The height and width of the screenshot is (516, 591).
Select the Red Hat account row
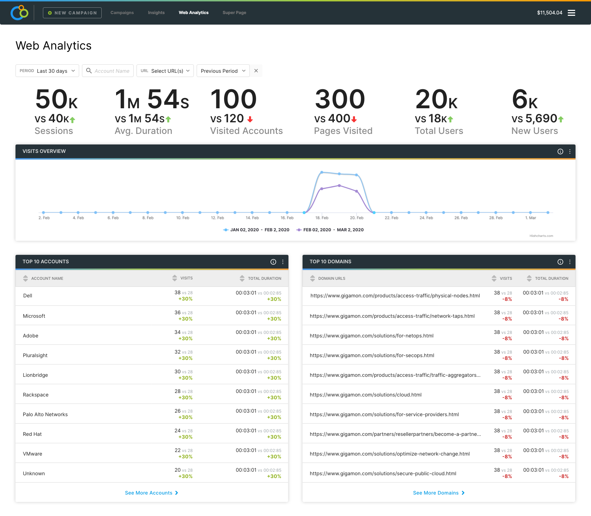[x=152, y=434]
